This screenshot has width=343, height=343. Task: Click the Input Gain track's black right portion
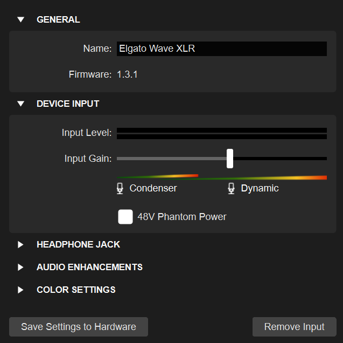[x=280, y=159]
